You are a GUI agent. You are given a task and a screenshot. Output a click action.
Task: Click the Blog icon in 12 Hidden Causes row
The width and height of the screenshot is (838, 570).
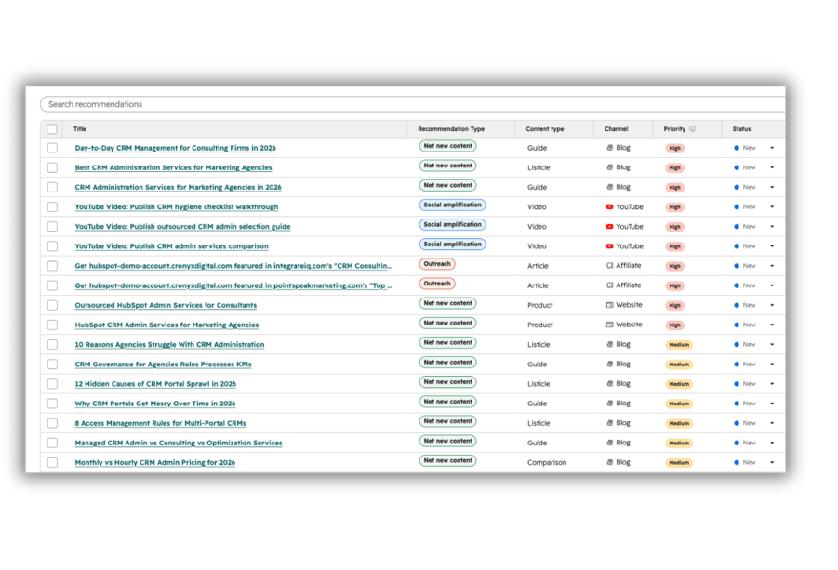click(x=609, y=383)
